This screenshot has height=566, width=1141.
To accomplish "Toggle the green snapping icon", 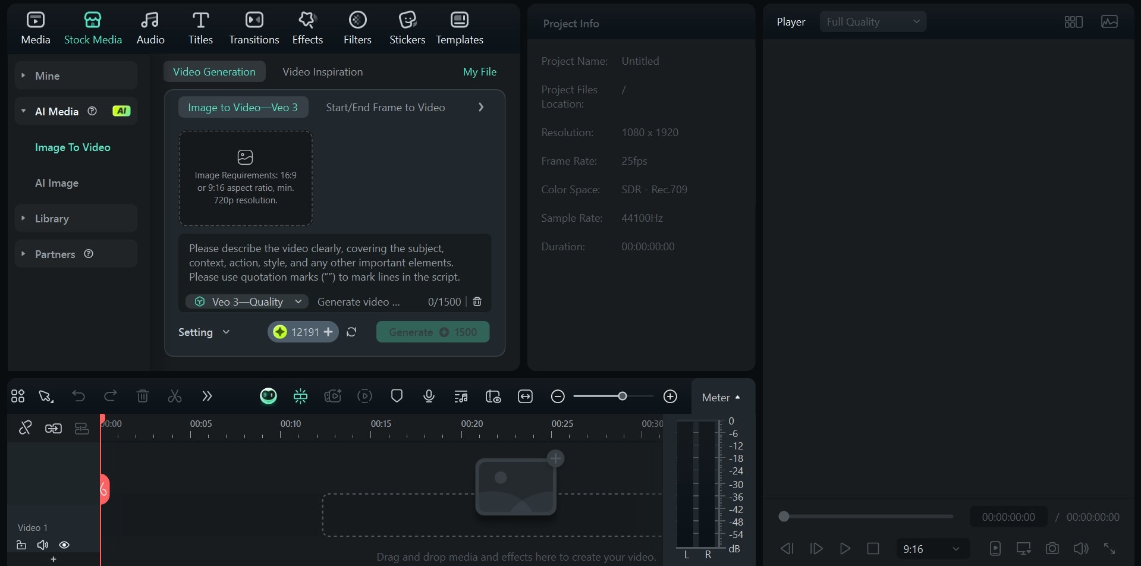I will click(301, 397).
